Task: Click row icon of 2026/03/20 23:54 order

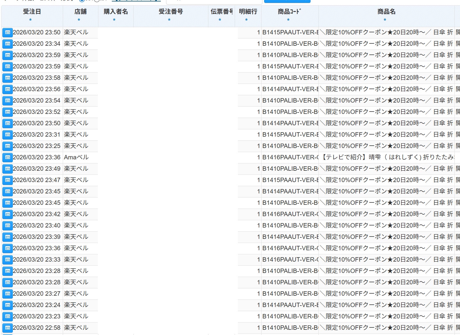Action: tap(8, 100)
